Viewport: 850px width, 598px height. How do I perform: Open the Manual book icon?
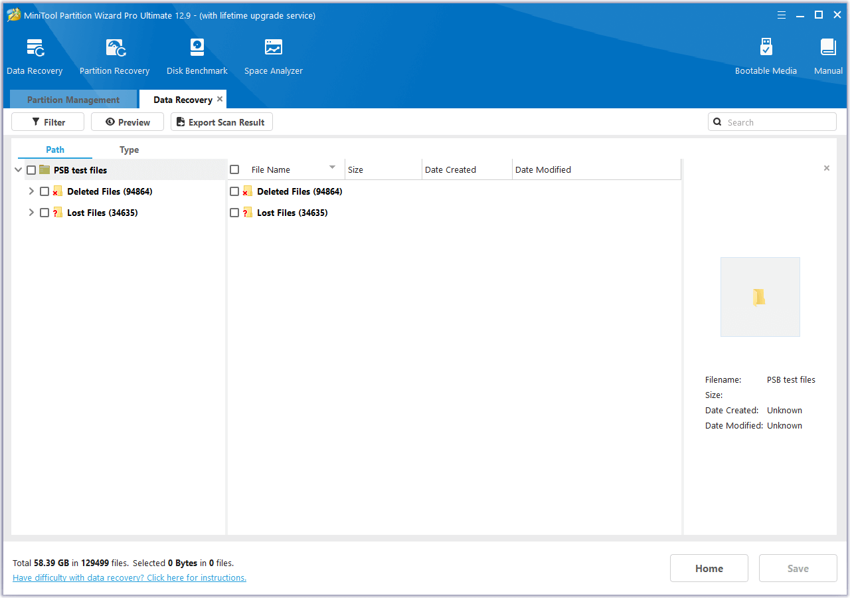tap(828, 48)
